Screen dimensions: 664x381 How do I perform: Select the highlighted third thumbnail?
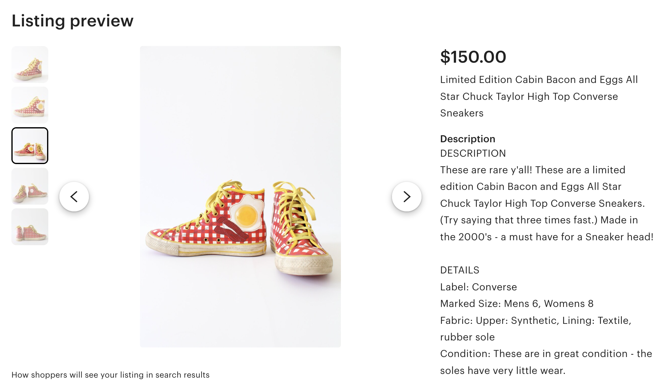click(x=30, y=146)
